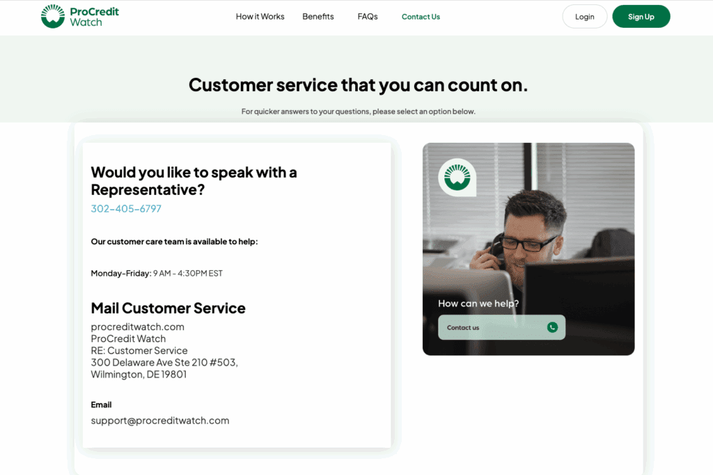713x475 pixels.
Task: Select the Contact Us nav item
Action: coord(421,17)
